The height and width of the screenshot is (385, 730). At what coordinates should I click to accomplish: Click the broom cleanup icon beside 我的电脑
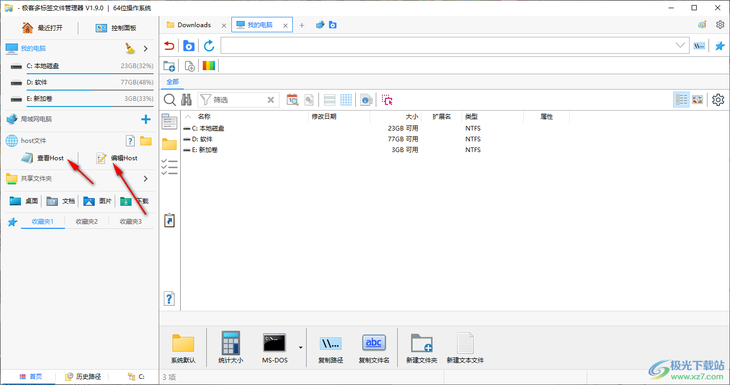tap(130, 49)
